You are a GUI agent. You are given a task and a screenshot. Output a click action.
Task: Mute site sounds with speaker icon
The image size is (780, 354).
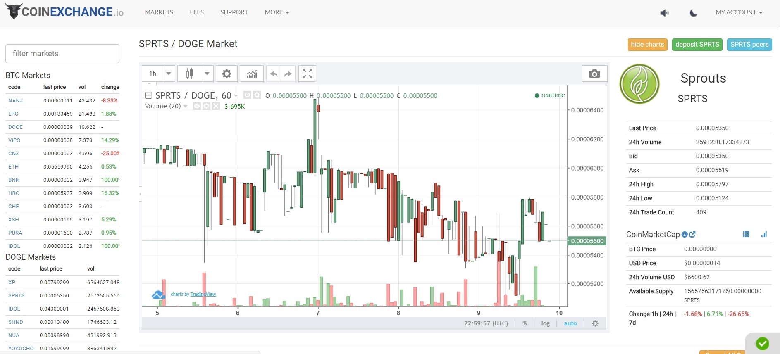coord(664,13)
